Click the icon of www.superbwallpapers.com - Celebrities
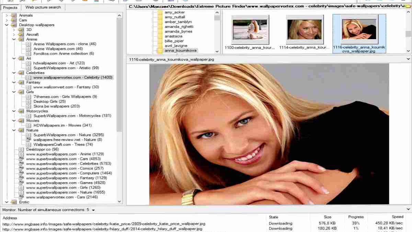412x232 pixels. [x=21, y=164]
